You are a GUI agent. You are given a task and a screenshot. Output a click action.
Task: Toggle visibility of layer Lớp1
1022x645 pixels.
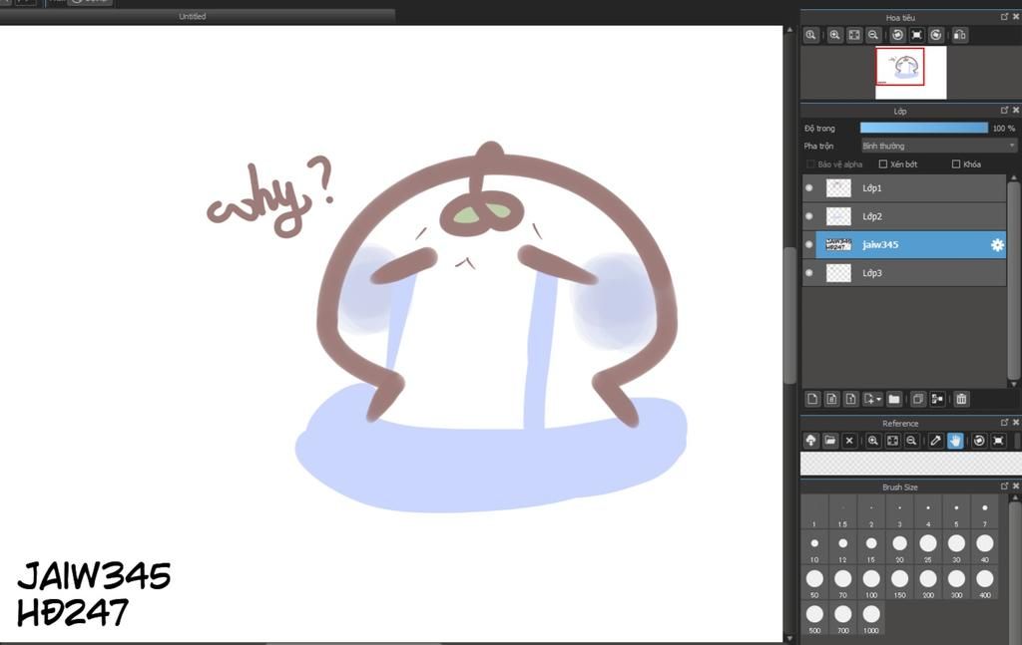tap(808, 188)
